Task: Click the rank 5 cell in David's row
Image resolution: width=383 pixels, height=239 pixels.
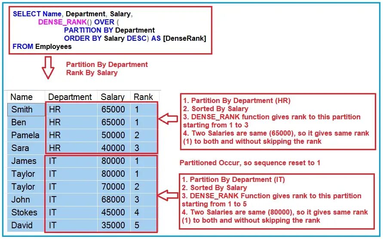Action: pyautogui.click(x=144, y=225)
